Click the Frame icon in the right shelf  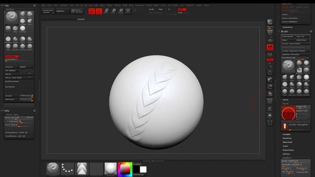pos(270,72)
